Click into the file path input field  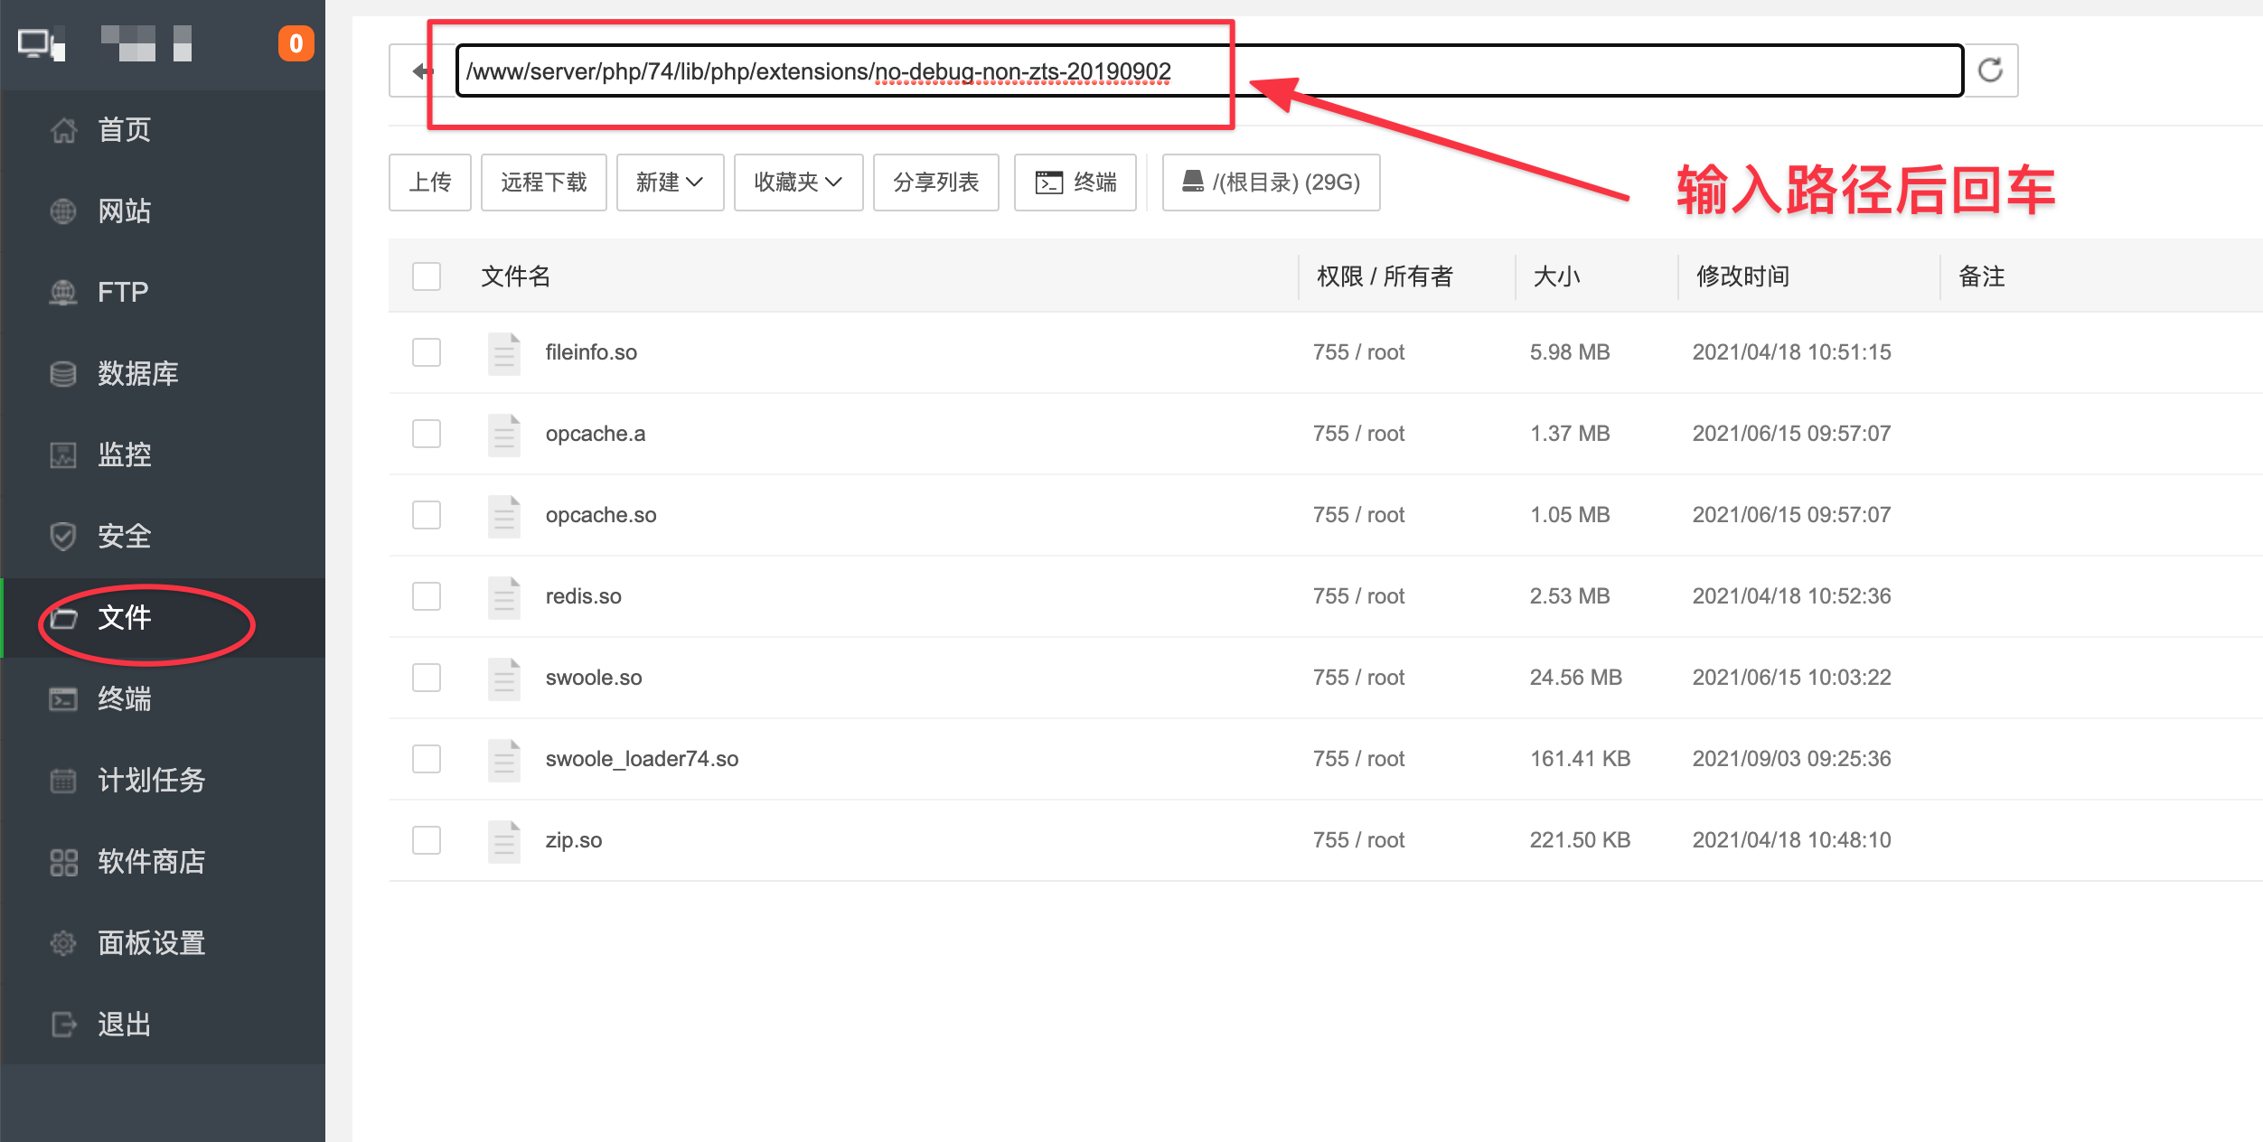pyautogui.click(x=1209, y=70)
